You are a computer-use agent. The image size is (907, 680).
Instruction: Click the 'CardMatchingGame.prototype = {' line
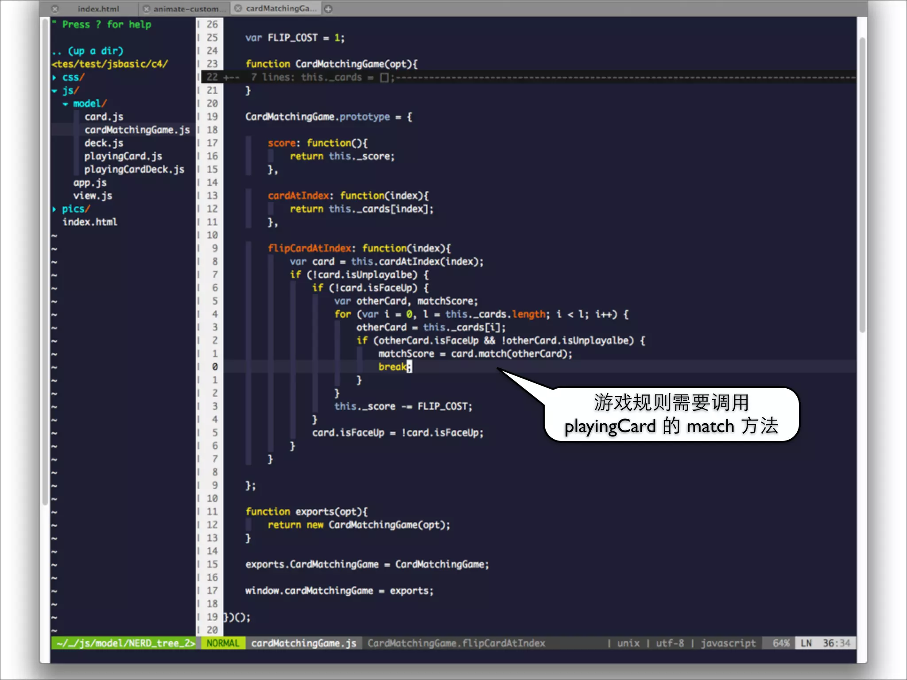[x=329, y=117]
